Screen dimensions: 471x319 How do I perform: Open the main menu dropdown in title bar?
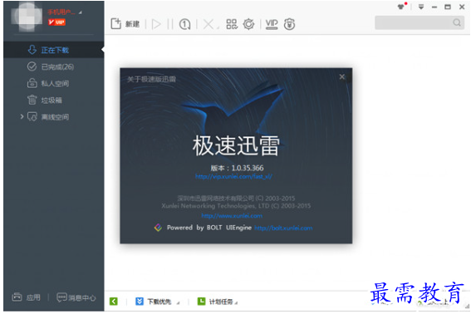click(421, 7)
